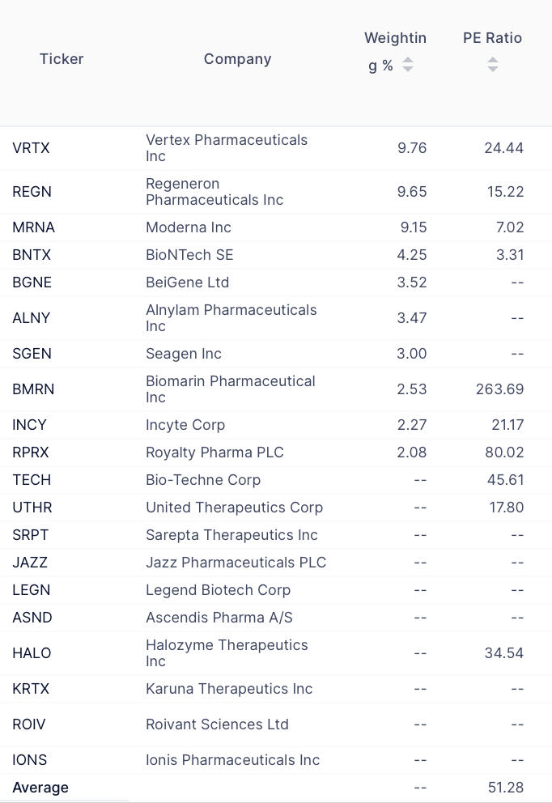The image size is (552, 803).
Task: Select Halozyme Therapeutics Inc company
Action: point(227,653)
